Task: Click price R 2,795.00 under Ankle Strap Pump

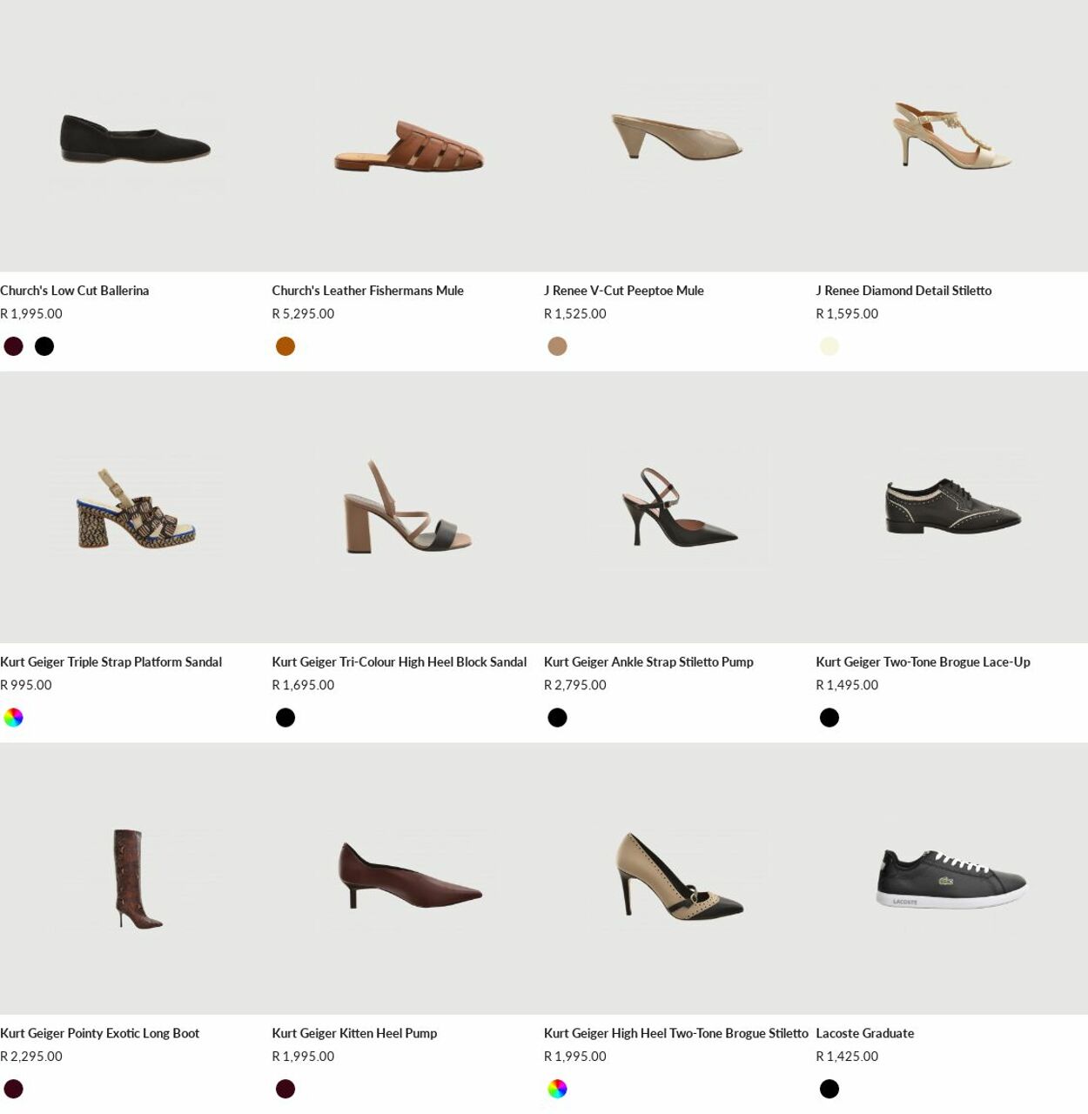Action: click(x=575, y=686)
